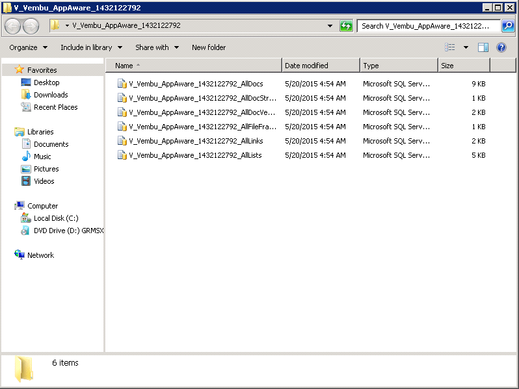Click the AllDocVe file icon
Image resolution: width=519 pixels, height=389 pixels.
[x=122, y=112]
